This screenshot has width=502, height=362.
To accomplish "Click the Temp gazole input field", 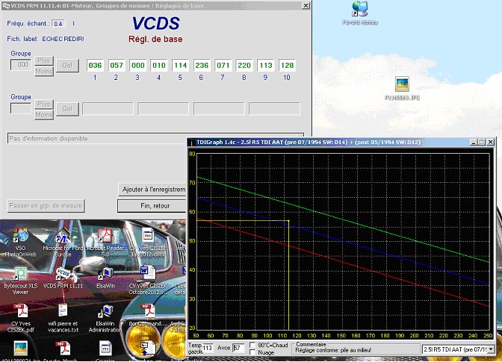I will click(x=208, y=348).
